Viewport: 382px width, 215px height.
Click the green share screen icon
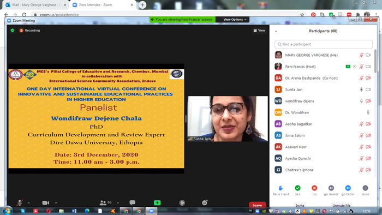(157, 202)
